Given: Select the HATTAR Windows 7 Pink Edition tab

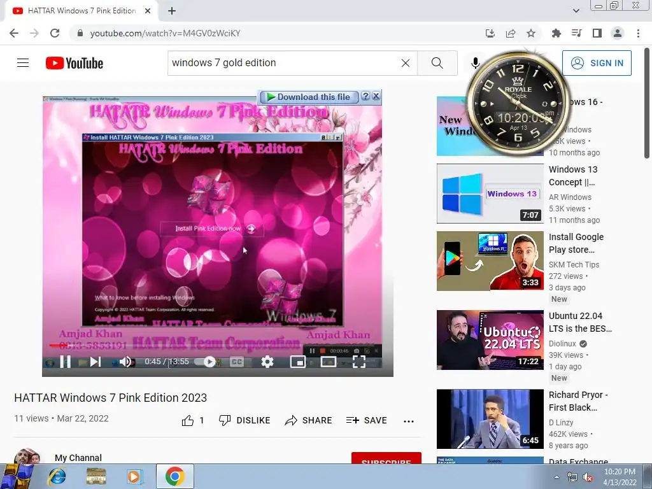Looking at the screenshot, I should click(81, 11).
